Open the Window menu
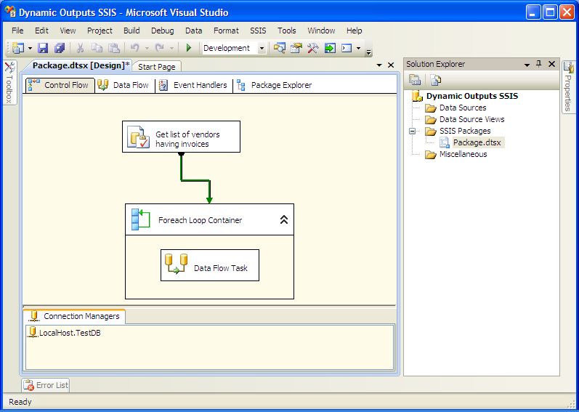Image resolution: width=579 pixels, height=412 pixels. (321, 31)
